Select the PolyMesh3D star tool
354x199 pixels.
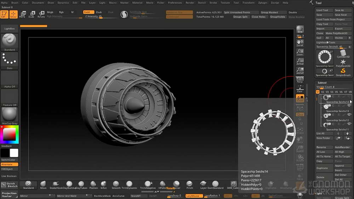(x=343, y=63)
